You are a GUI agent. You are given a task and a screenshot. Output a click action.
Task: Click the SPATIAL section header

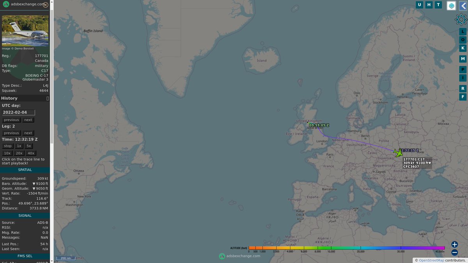pyautogui.click(x=25, y=170)
